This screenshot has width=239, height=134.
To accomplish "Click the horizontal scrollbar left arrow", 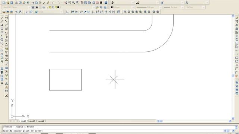I will click(158, 121).
